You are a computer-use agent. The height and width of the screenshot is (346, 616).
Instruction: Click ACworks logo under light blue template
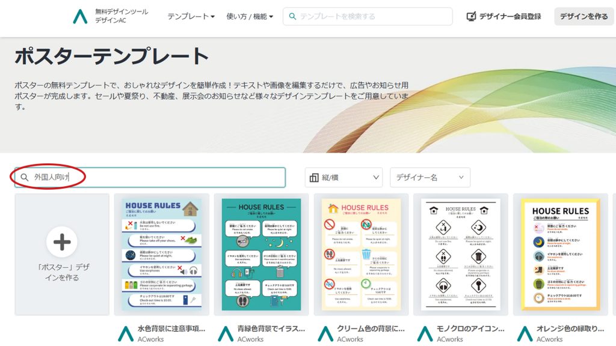126,334
